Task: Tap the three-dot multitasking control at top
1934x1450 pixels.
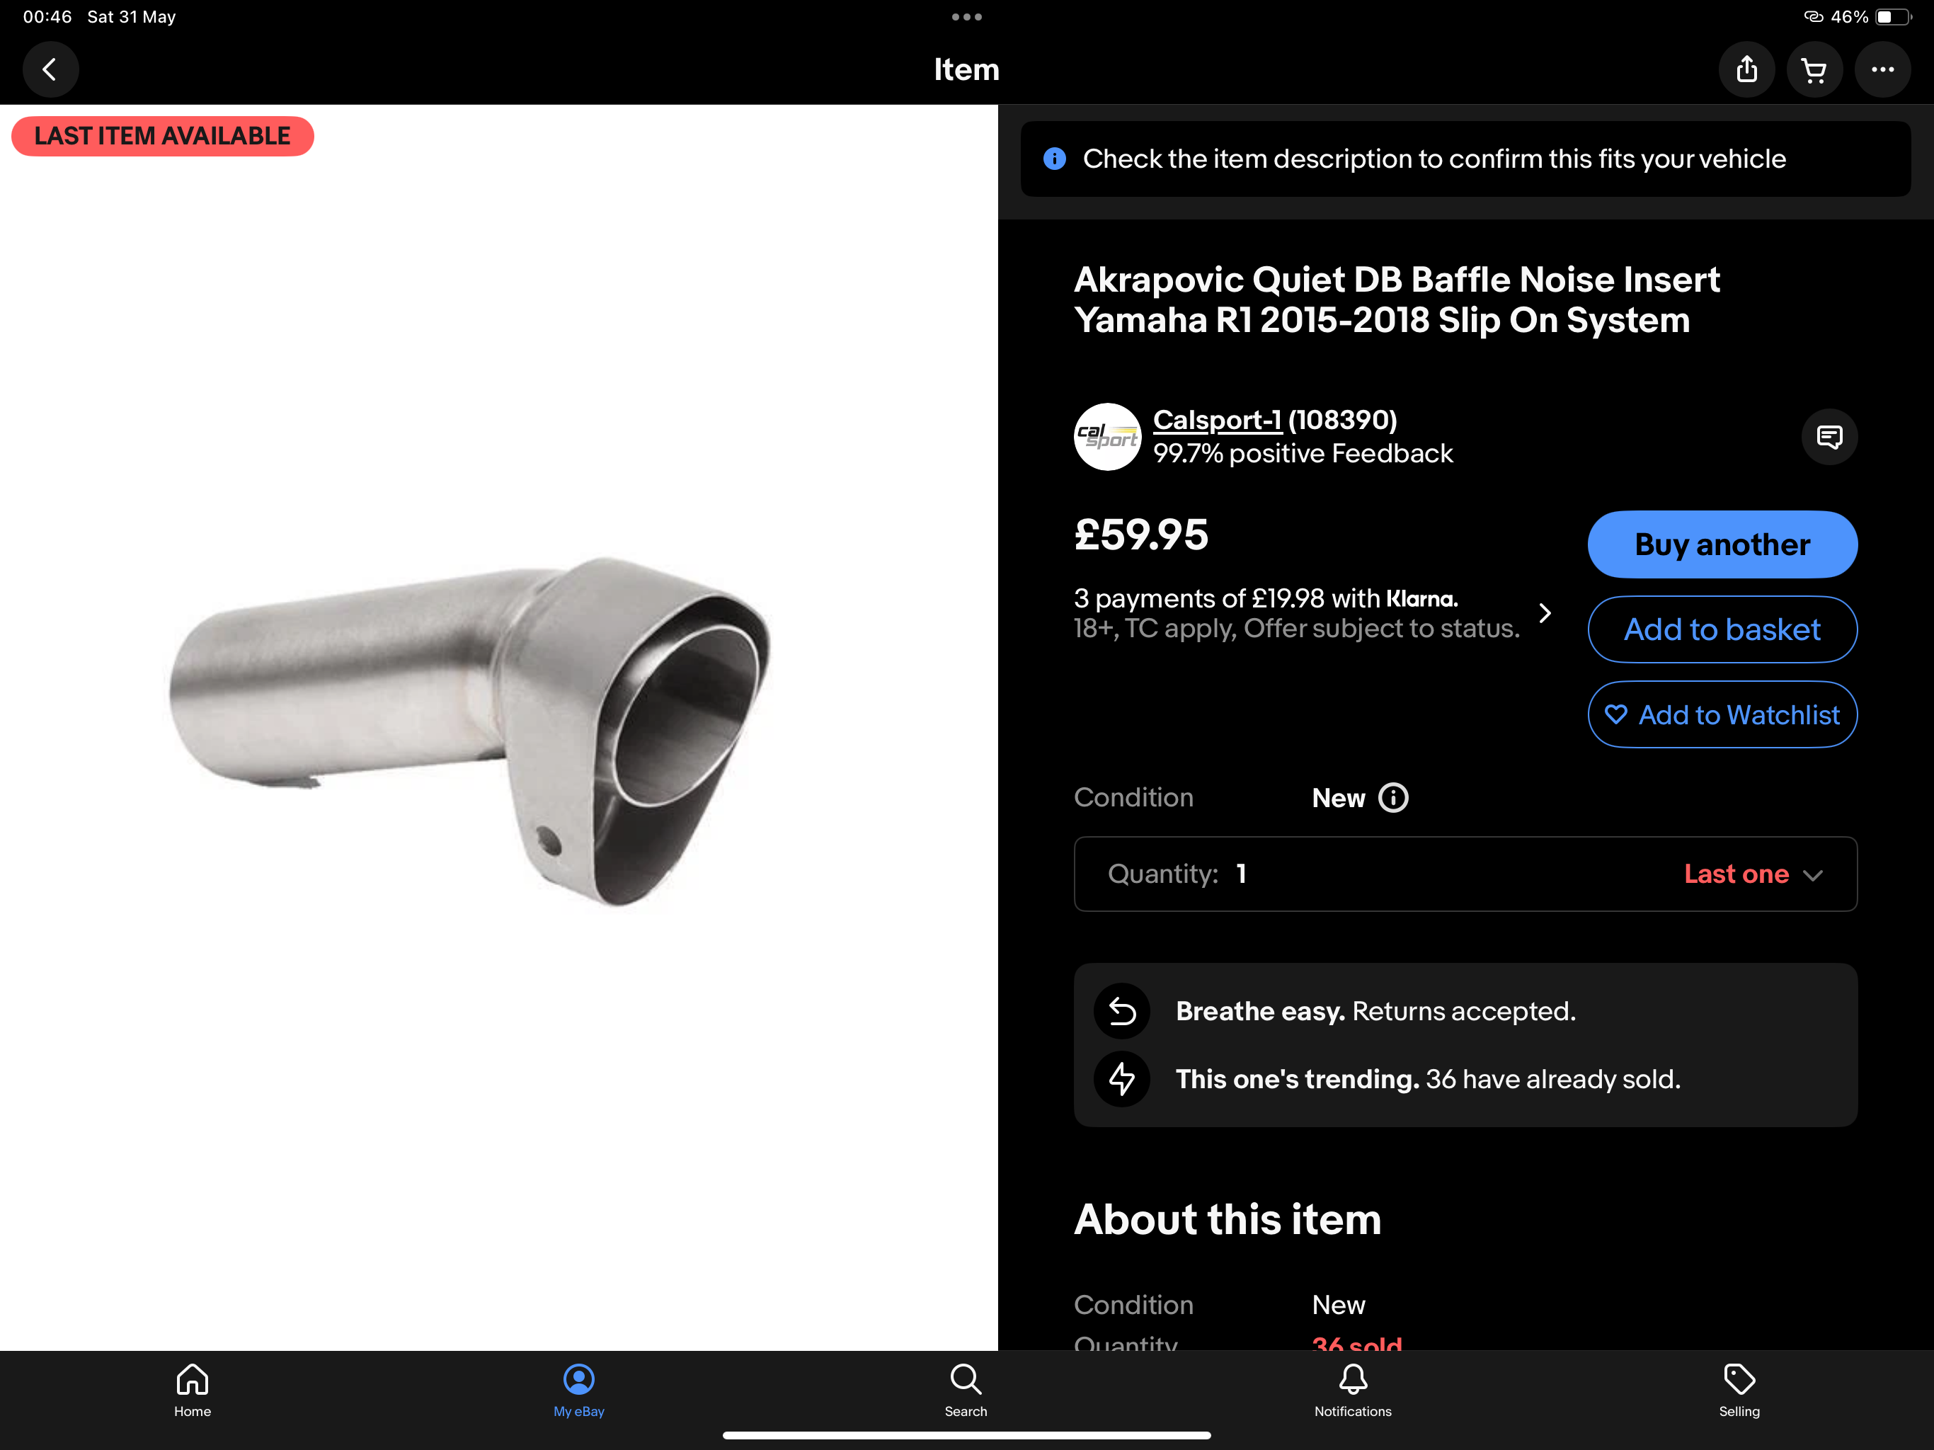Action: point(966,16)
